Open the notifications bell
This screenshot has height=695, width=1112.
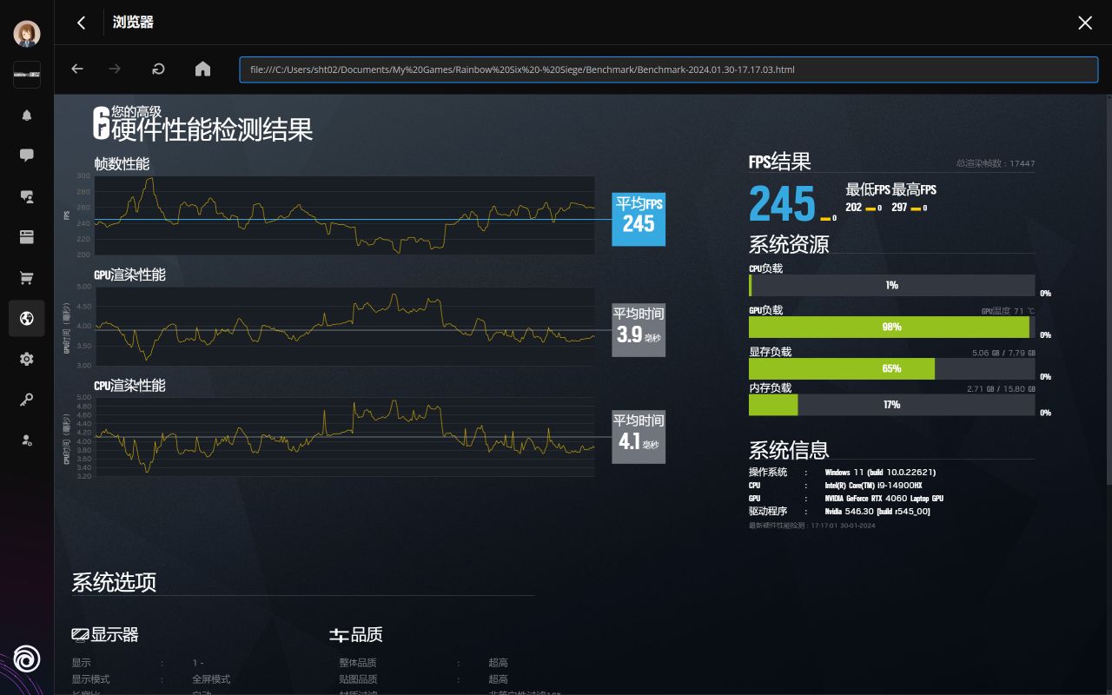point(27,115)
